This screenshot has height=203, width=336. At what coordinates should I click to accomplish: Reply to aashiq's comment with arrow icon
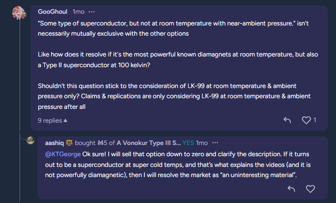click(291, 189)
